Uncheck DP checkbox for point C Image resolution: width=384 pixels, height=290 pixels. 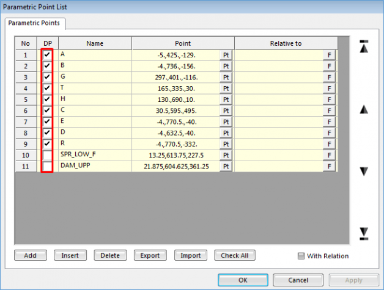(47, 111)
